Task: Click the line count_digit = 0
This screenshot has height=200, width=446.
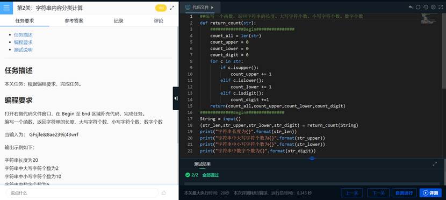Action: click(229, 55)
